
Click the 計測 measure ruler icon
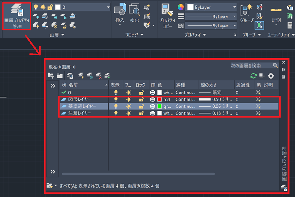tap(276, 10)
